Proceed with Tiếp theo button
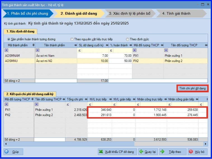The image size is (212, 159). [172, 152]
